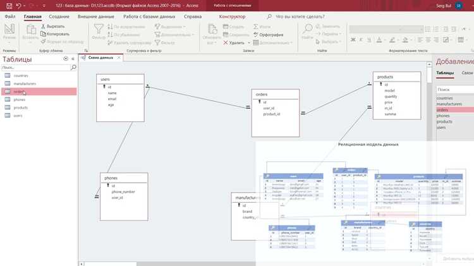This screenshot has width=474, height=266.
Task: Switch to the Конструктор tab
Action: [x=232, y=16]
